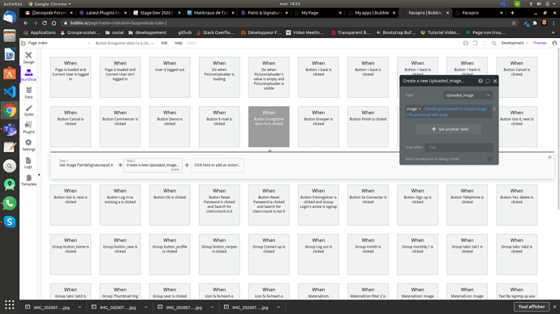Open the Chrome extensions puzzle icon
Image resolution: width=560 pixels, height=314 pixels.
coord(535,23)
